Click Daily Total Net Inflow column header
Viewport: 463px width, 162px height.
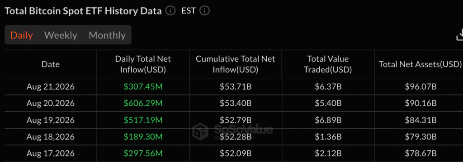click(143, 64)
